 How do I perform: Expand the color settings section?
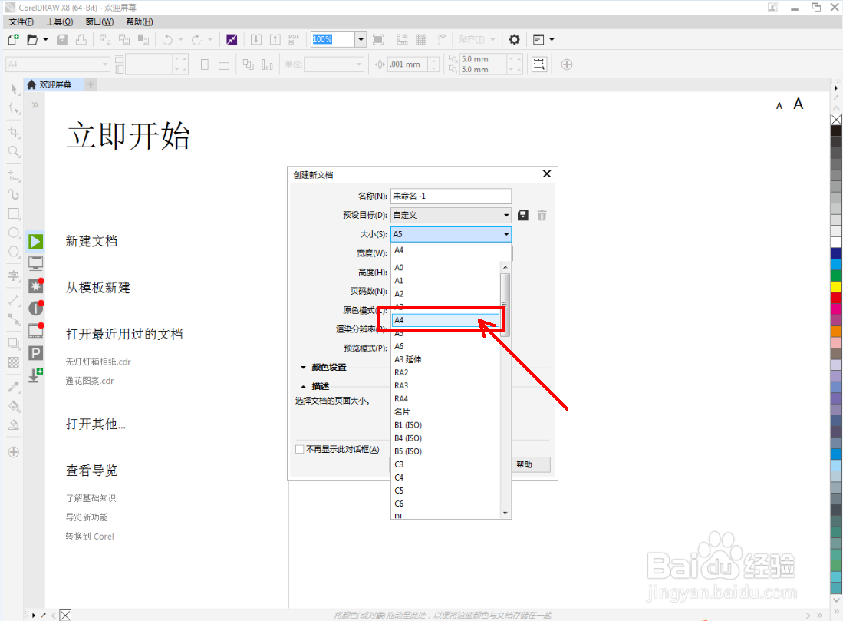pos(303,368)
